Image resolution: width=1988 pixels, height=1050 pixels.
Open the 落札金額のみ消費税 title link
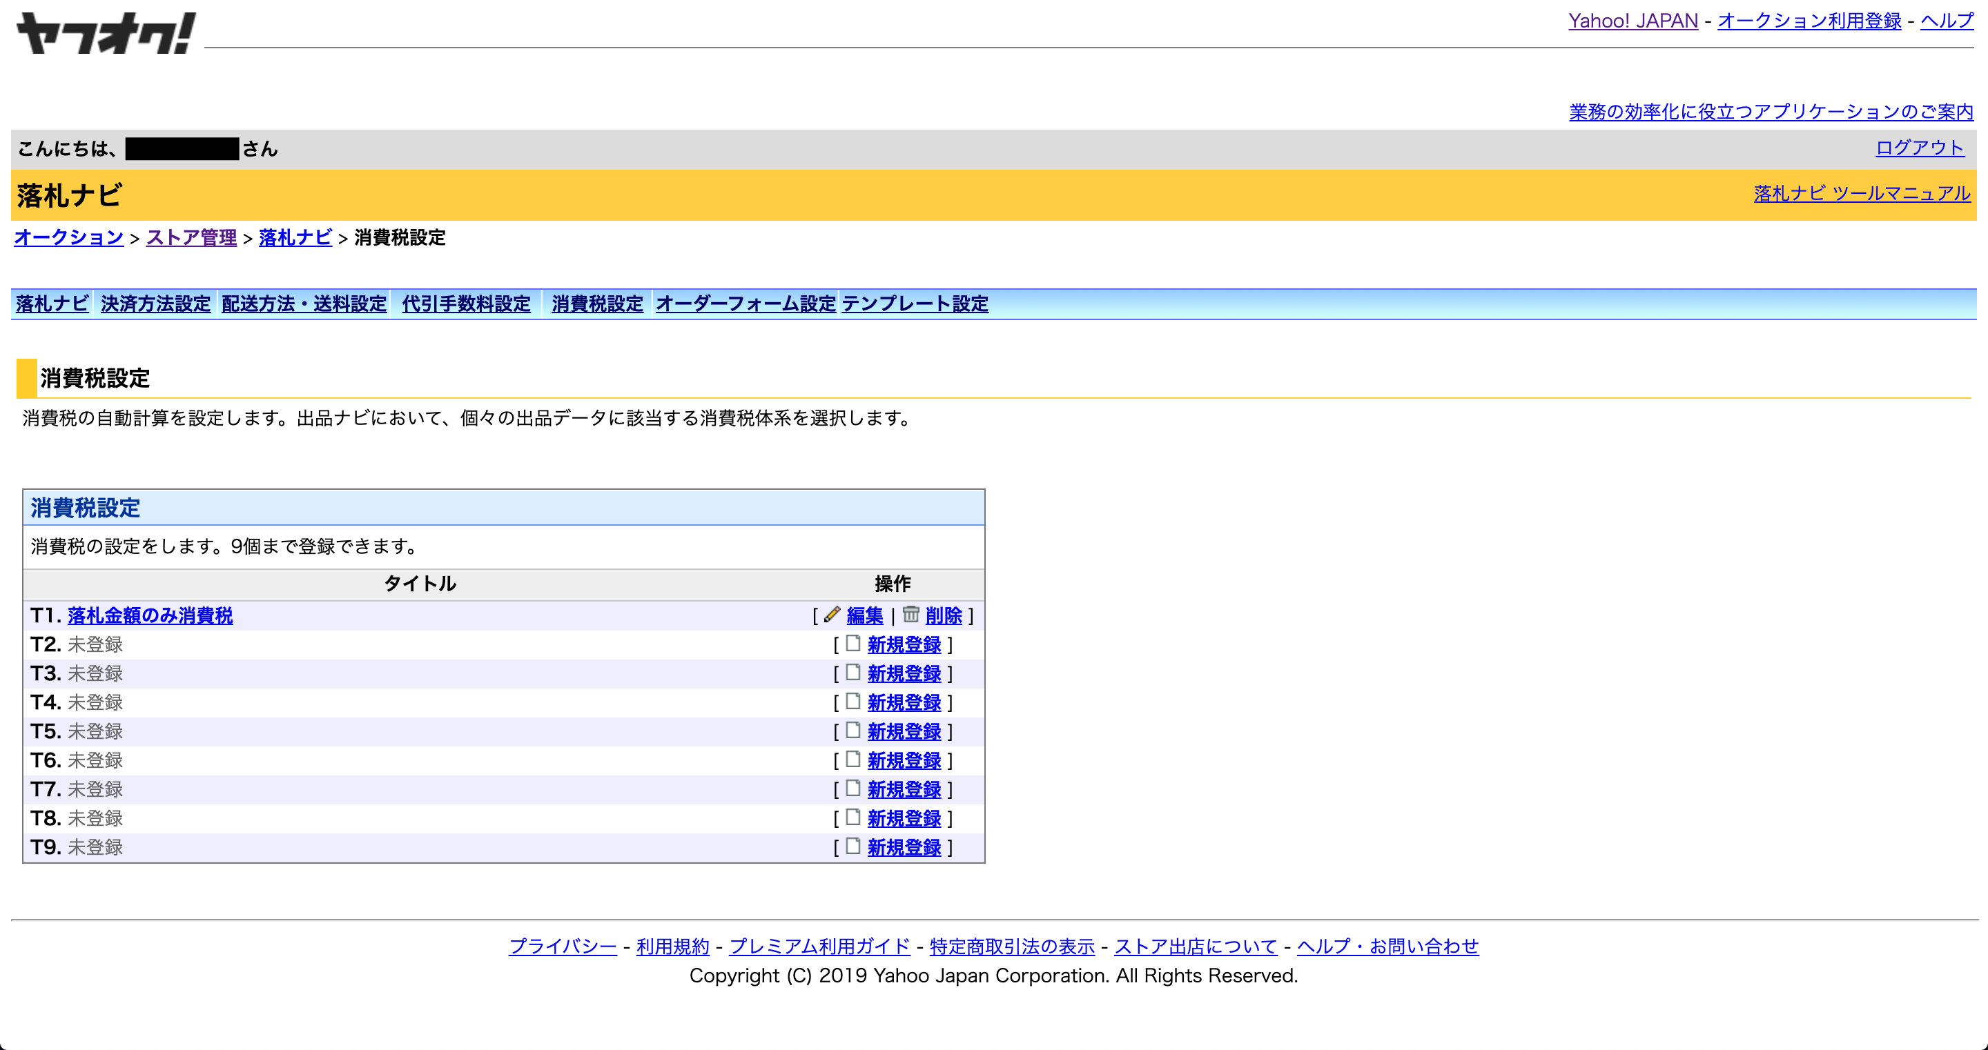150,615
